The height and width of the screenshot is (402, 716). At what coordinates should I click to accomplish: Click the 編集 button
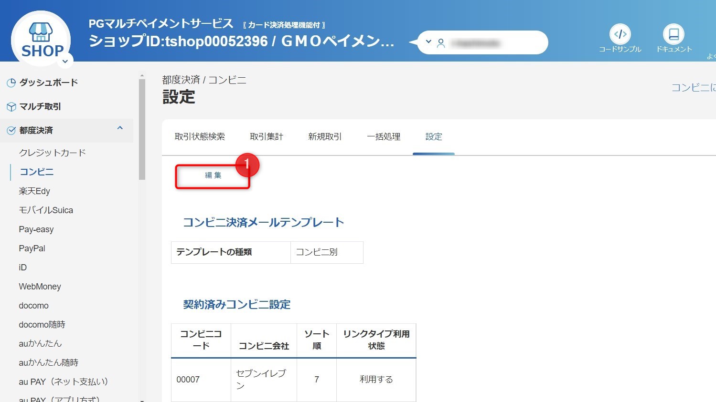pos(213,175)
